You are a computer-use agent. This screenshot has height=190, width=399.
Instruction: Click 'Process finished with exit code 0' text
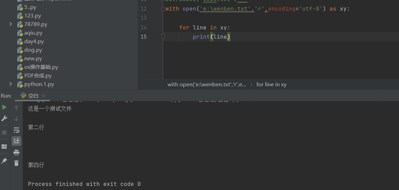84,184
